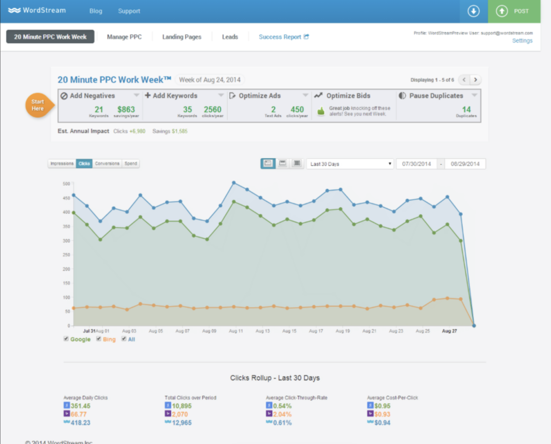Click the download arrow icon in header
551x444 pixels.
click(474, 11)
